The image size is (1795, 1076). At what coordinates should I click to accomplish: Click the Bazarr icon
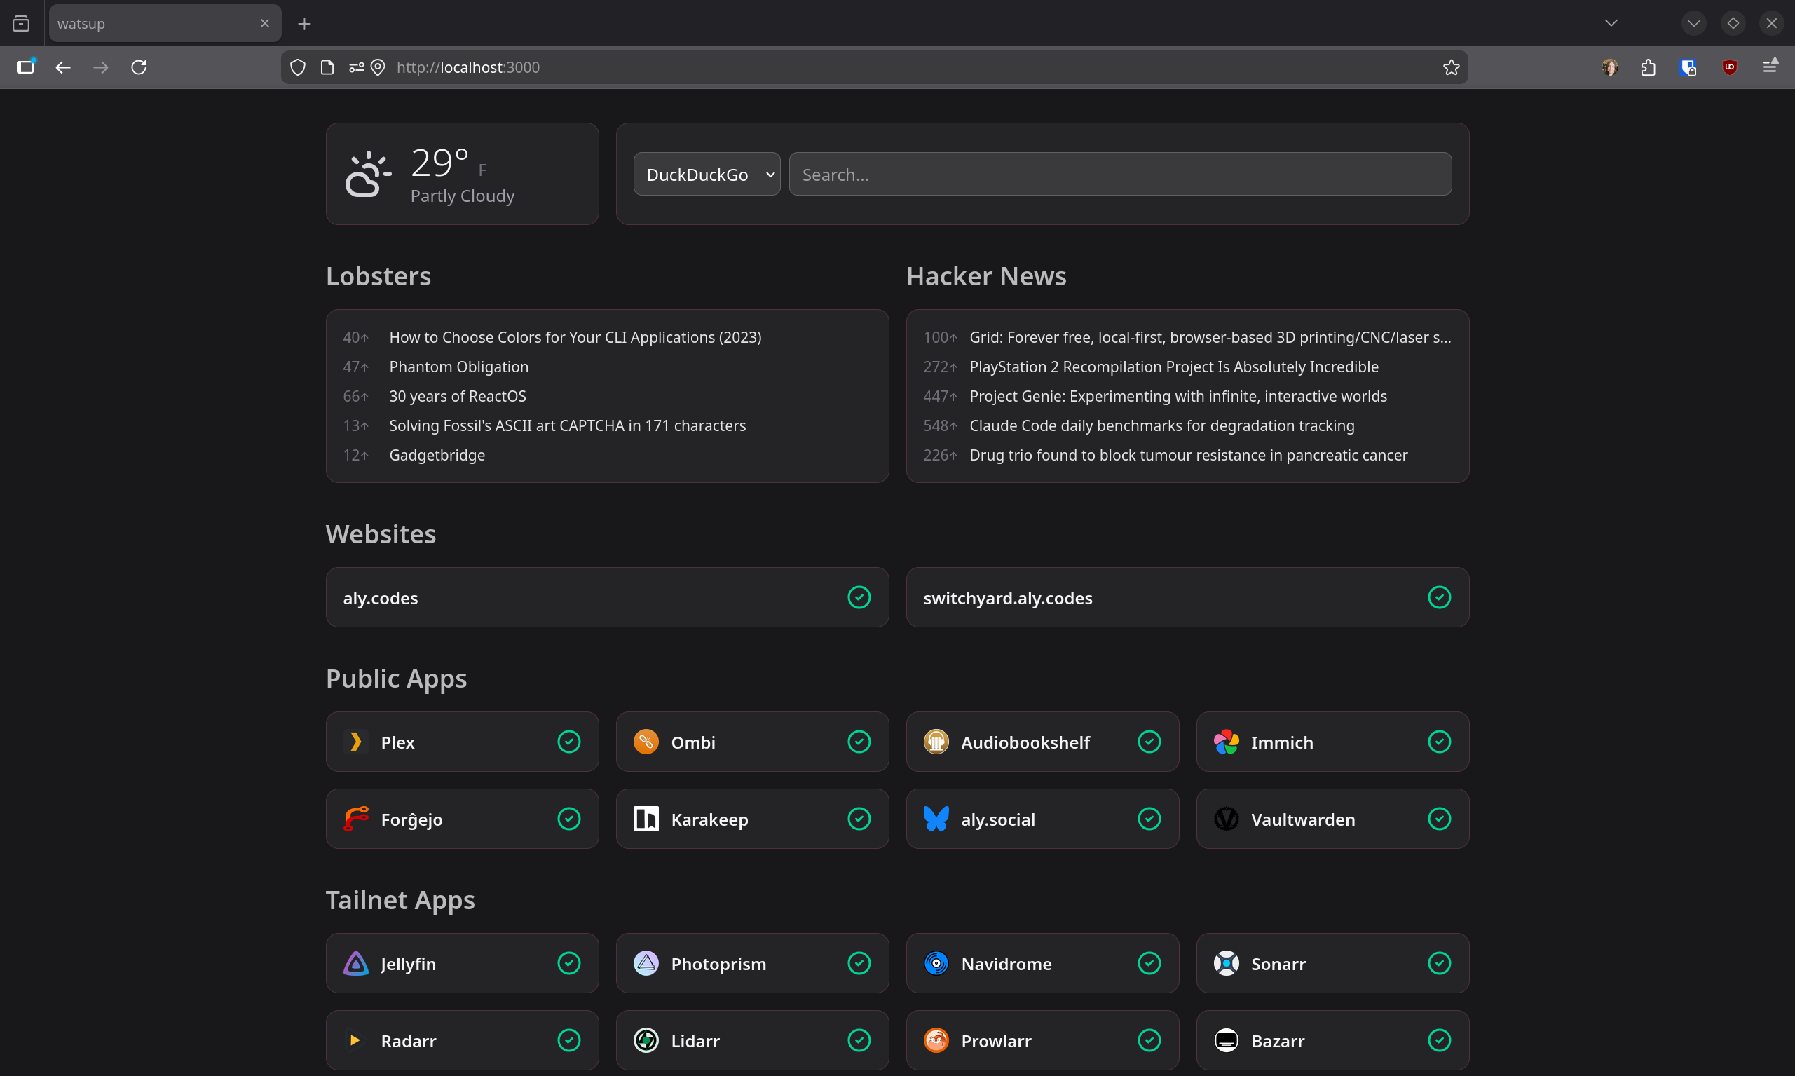click(x=1226, y=1040)
